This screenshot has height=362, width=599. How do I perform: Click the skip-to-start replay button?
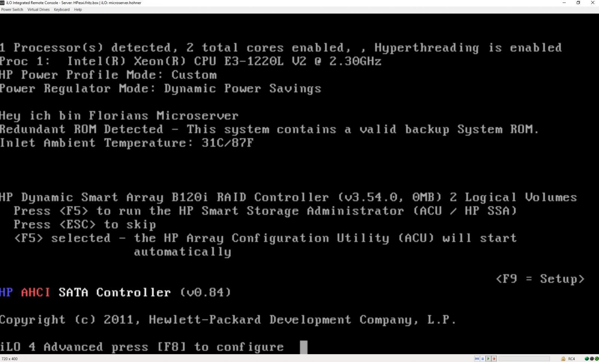coord(477,359)
